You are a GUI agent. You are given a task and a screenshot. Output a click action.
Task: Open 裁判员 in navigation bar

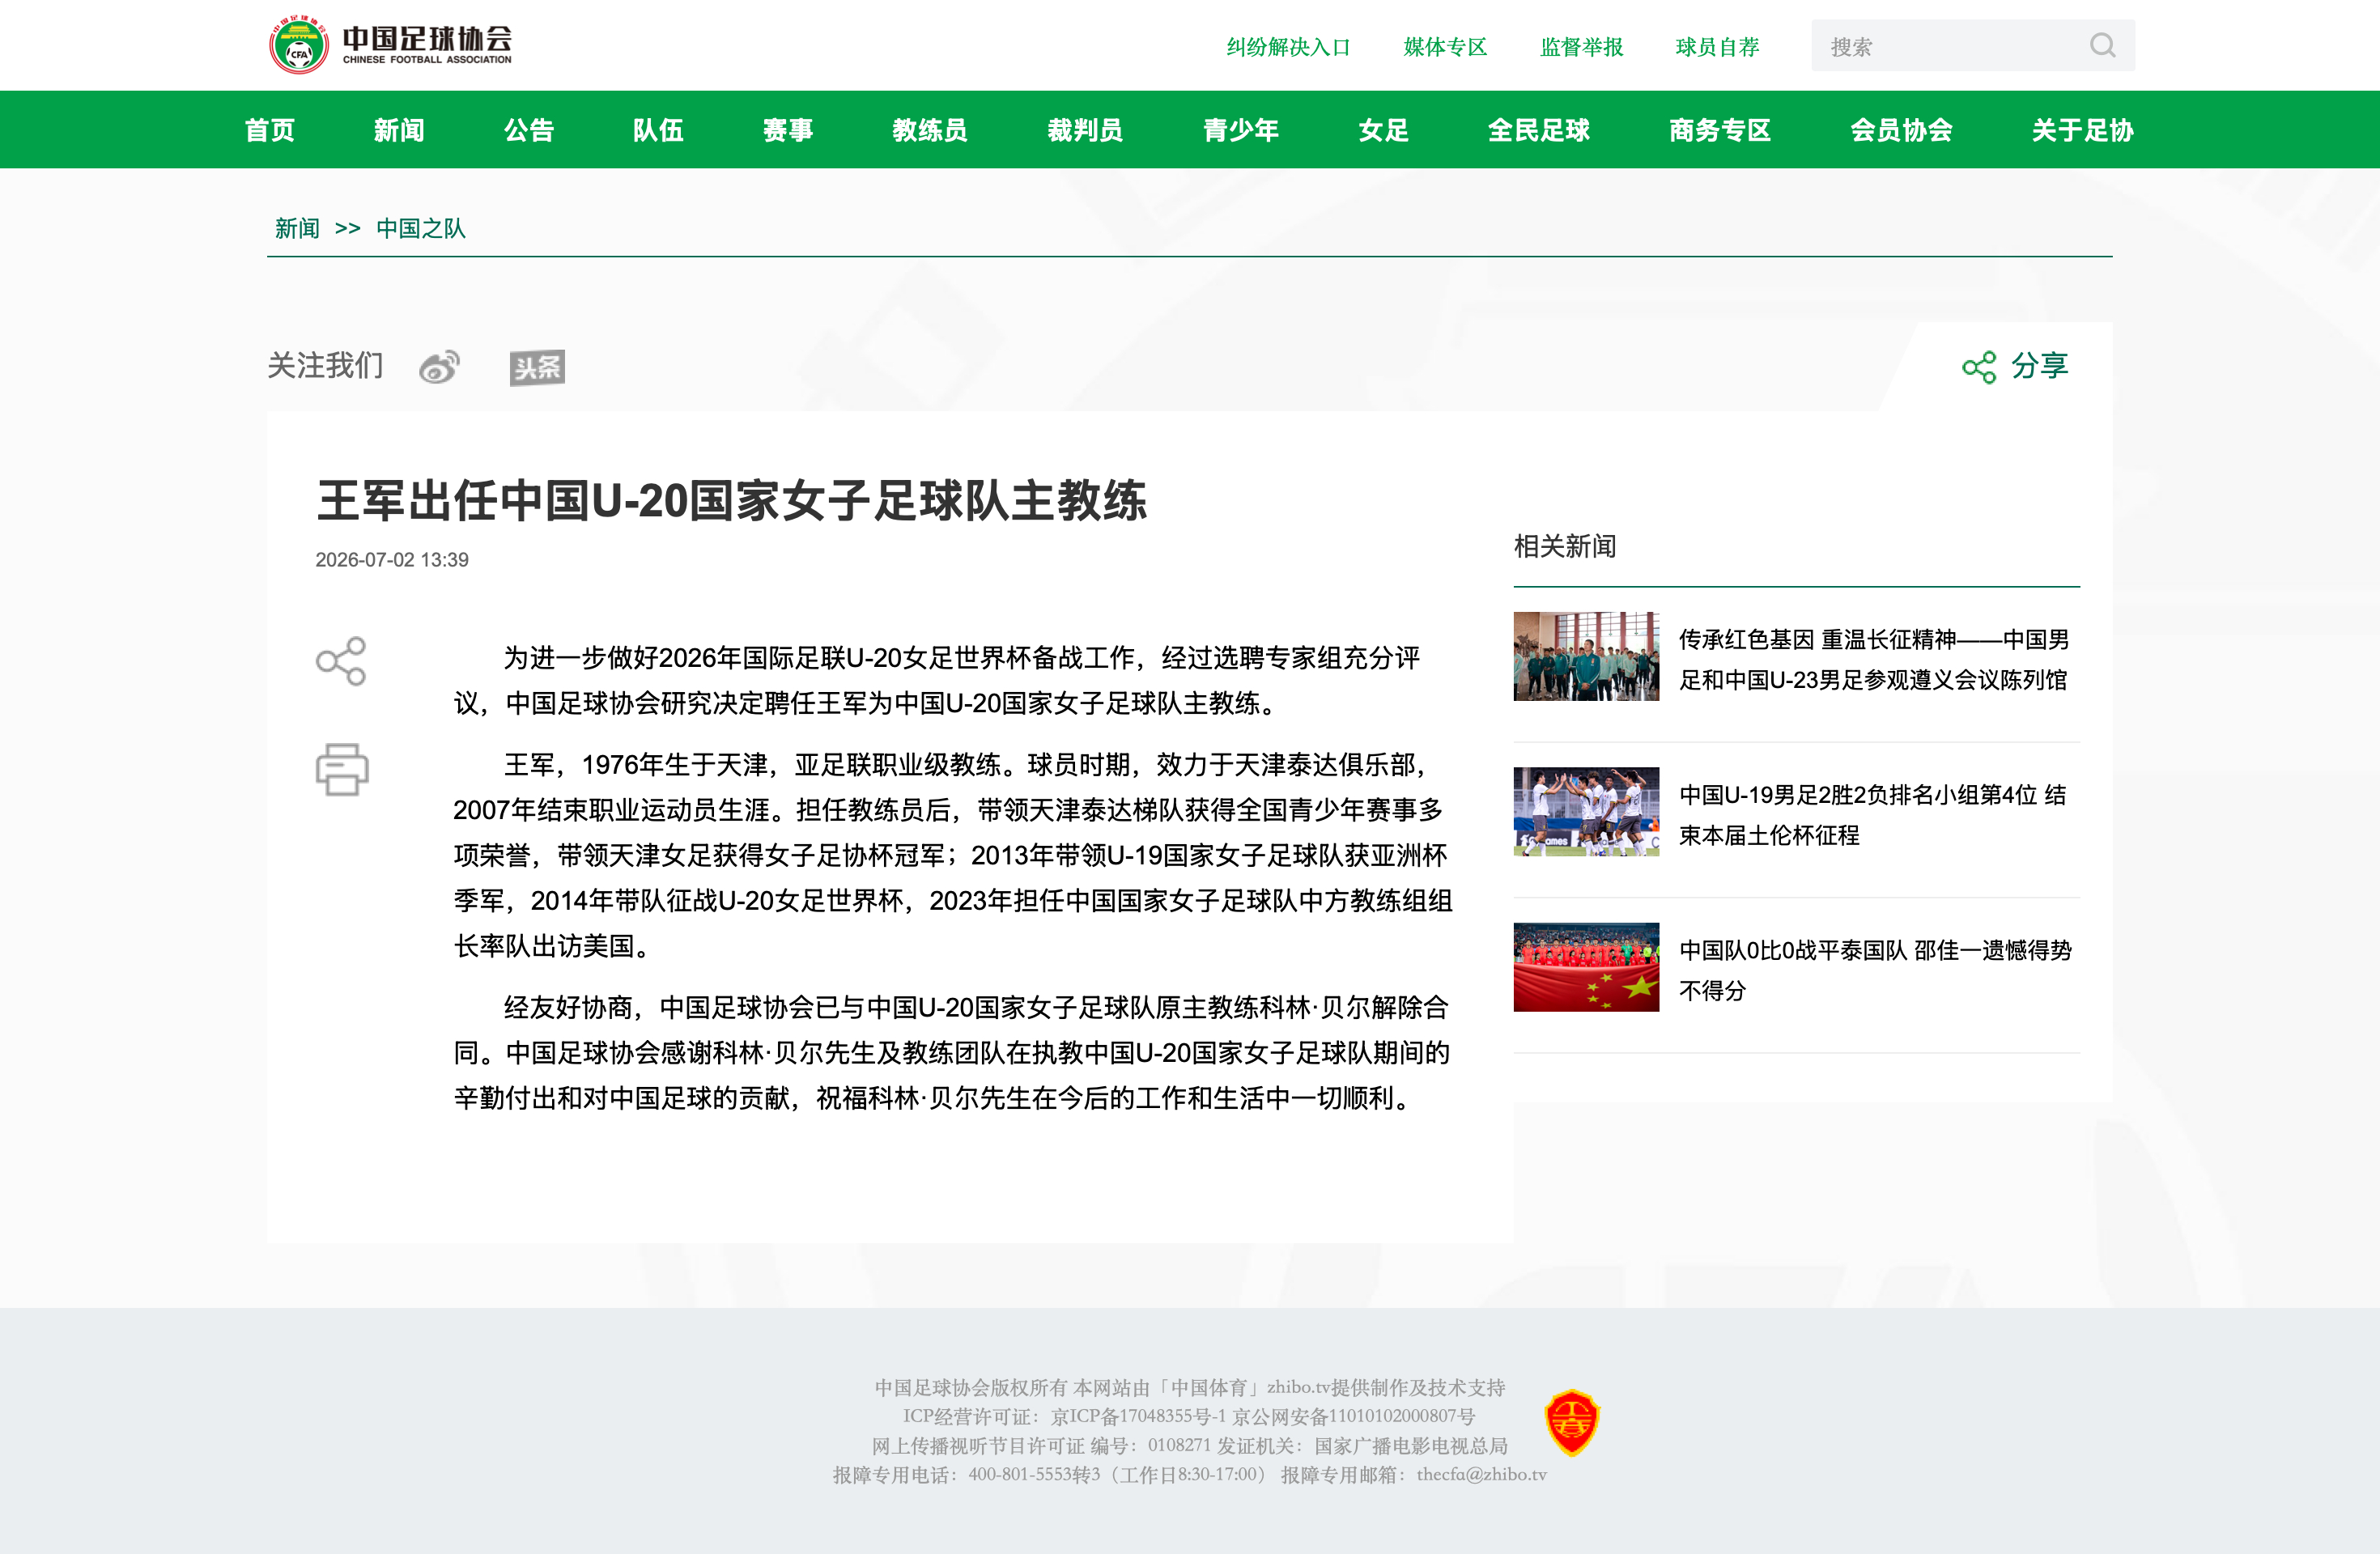(1085, 130)
